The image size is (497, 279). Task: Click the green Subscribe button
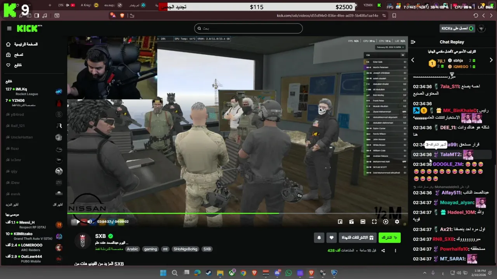[389, 238]
